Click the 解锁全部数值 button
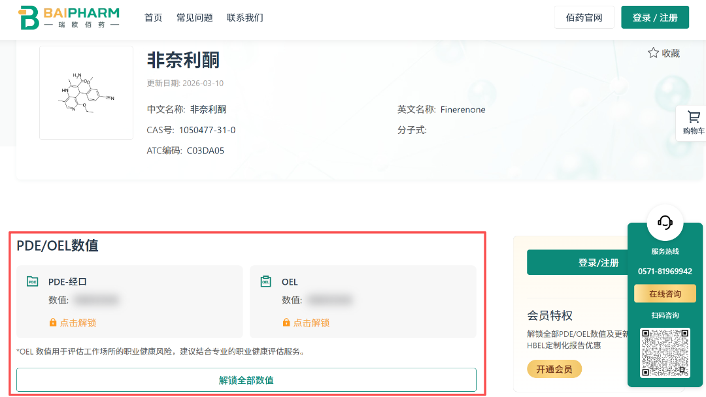Screen dimensions: 706x397 tap(246, 380)
